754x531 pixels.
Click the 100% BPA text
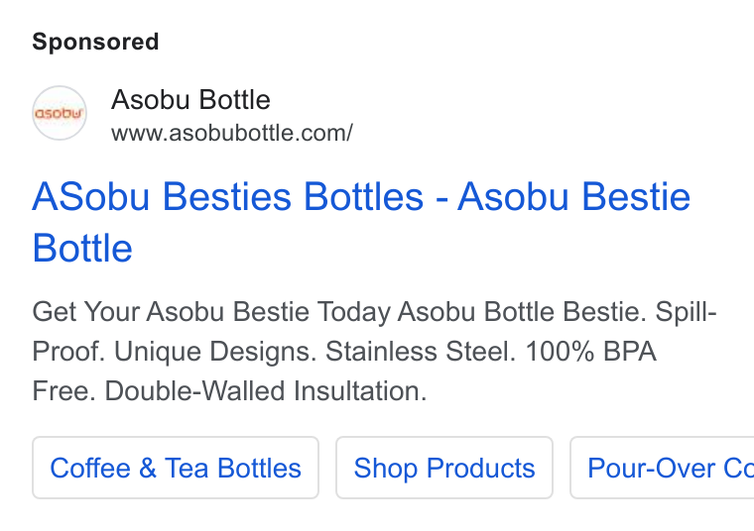[591, 352]
